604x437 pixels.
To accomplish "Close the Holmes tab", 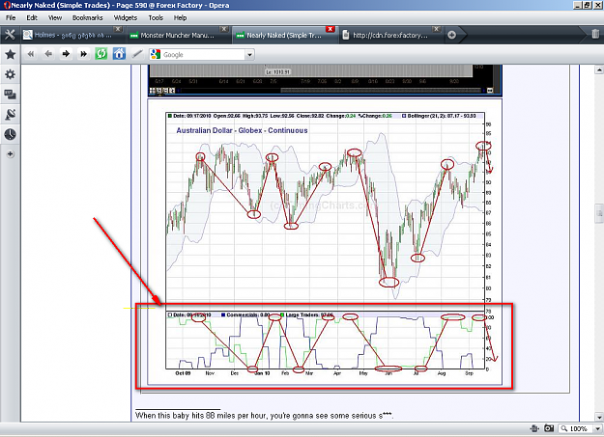I will click(118, 29).
